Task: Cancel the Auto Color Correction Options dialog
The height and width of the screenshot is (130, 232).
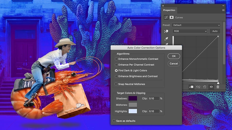Action: [174, 63]
